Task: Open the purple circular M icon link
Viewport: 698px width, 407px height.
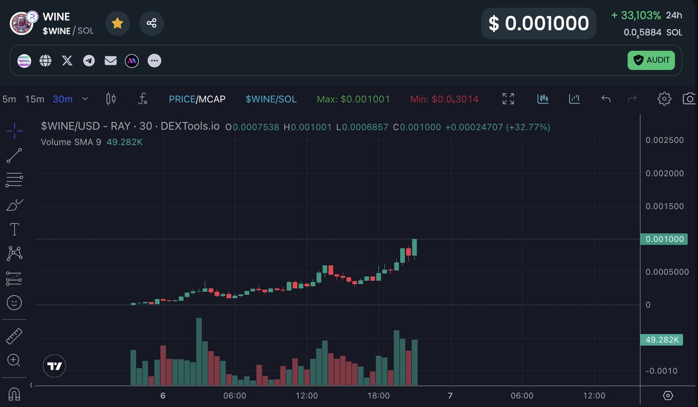Action: pos(132,60)
